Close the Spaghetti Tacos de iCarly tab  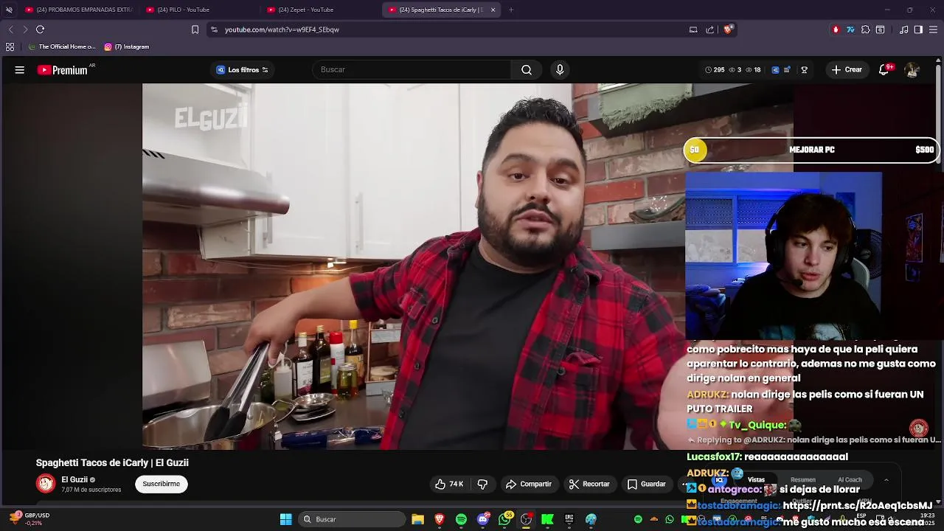(493, 10)
